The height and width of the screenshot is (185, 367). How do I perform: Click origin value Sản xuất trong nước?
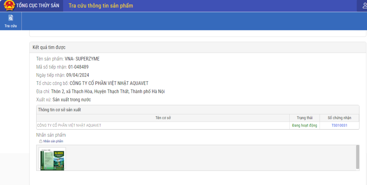click(x=72, y=100)
